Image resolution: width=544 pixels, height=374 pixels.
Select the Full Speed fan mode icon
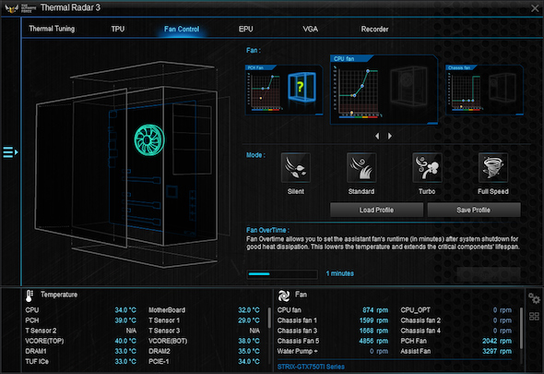point(492,168)
